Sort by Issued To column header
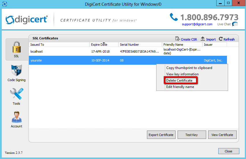246x159 pixels. [59, 45]
